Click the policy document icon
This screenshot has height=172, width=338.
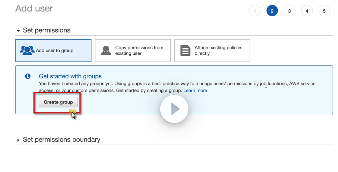[185, 51]
